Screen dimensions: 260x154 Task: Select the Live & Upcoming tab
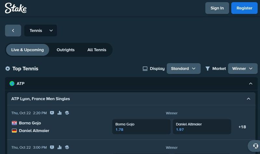click(28, 50)
